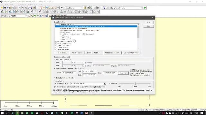Close the online data source dialog with X
The image size is (206, 115).
[x=153, y=18]
